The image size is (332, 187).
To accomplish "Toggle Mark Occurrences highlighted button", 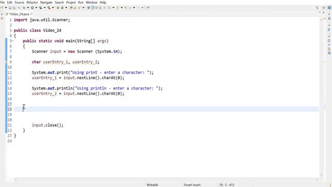I will [92, 8].
